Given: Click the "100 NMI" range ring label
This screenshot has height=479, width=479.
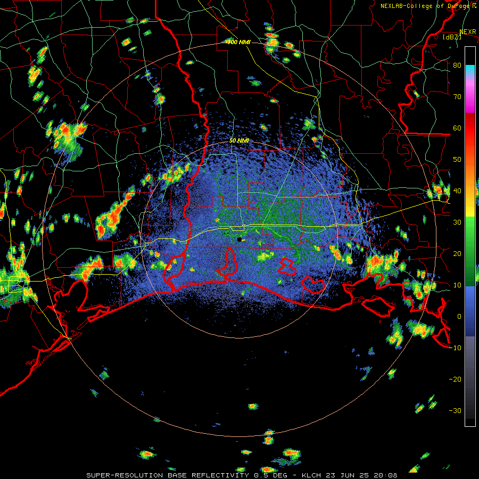Looking at the screenshot, I should (239, 42).
